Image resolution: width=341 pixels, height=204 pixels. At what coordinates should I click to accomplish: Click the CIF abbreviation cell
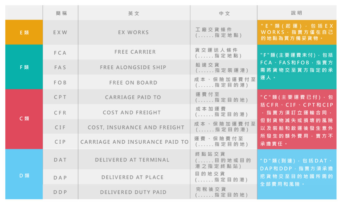(x=60, y=127)
